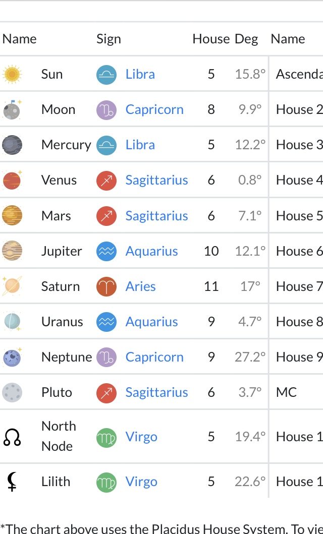Click the Venus planet icon
323x534 pixels.
[x=12, y=180]
